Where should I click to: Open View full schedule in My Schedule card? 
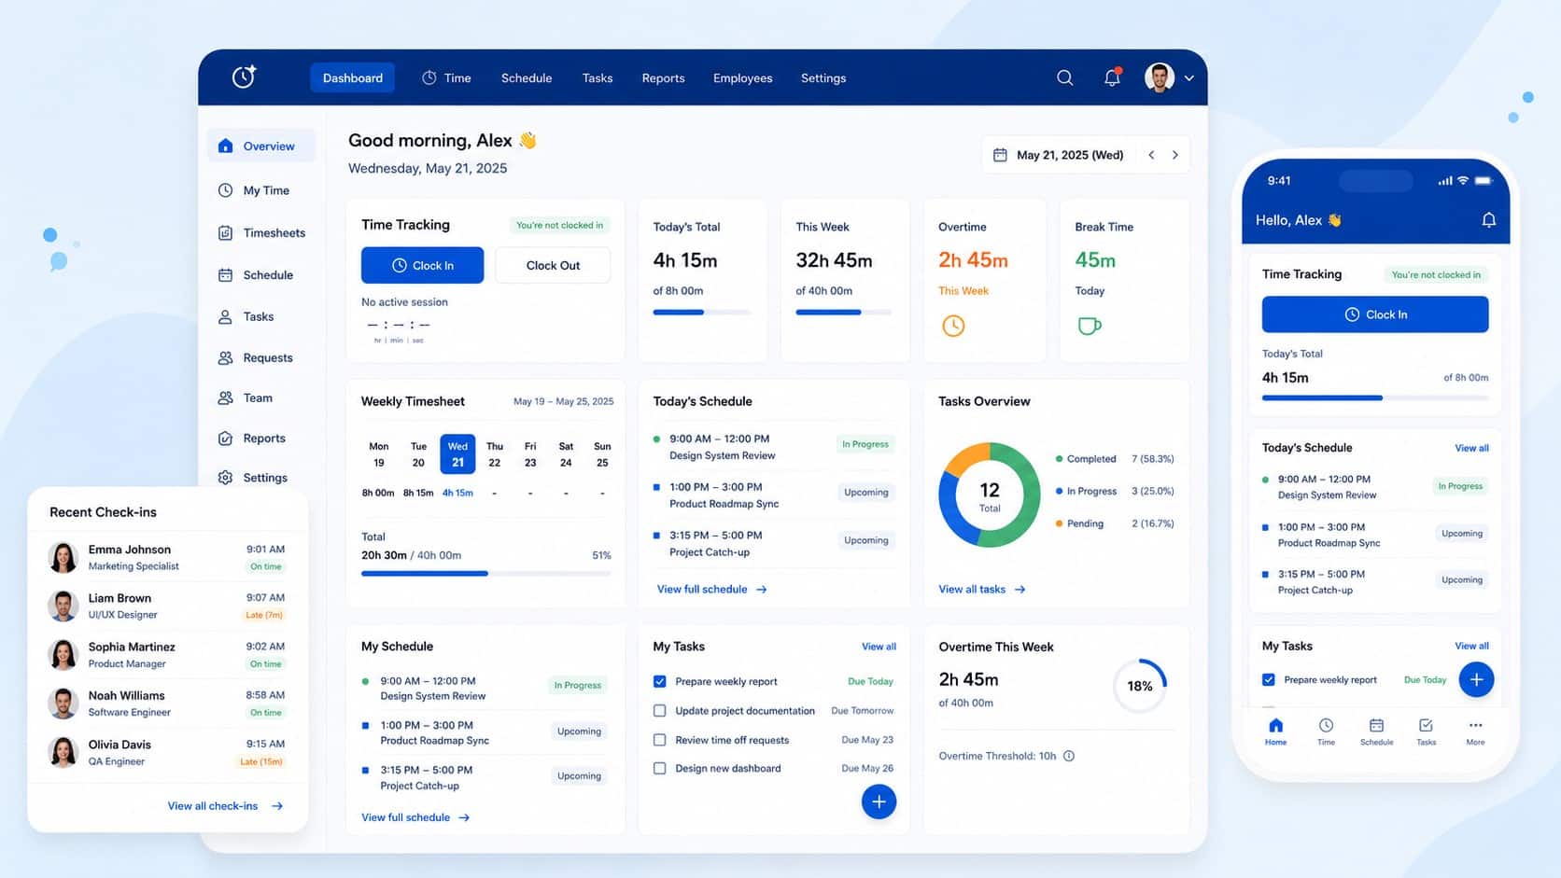pyautogui.click(x=415, y=817)
